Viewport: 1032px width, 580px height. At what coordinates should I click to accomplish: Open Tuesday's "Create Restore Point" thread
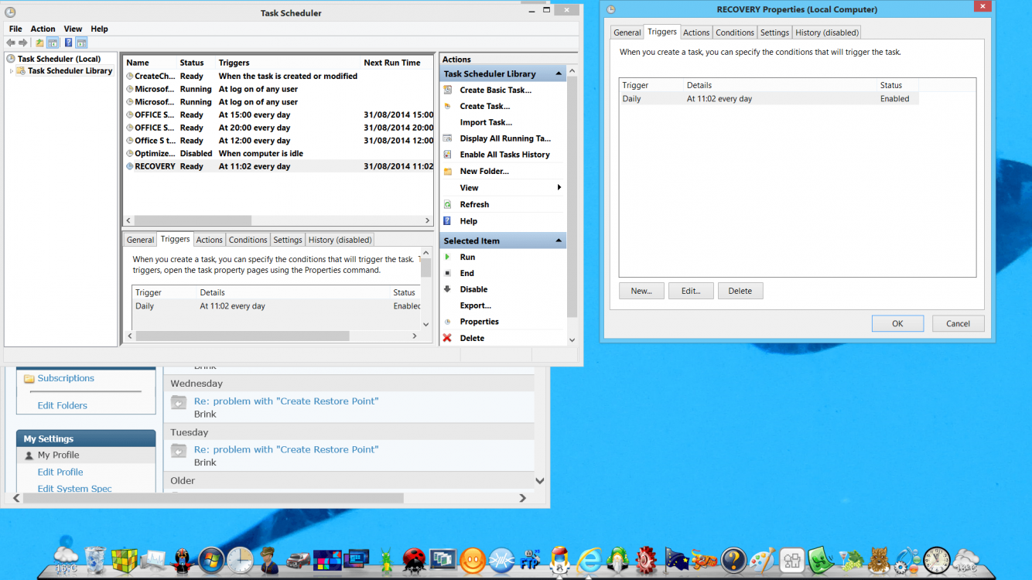click(x=286, y=449)
